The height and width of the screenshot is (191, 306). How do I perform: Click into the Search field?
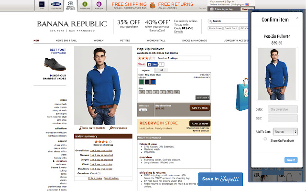click(229, 21)
